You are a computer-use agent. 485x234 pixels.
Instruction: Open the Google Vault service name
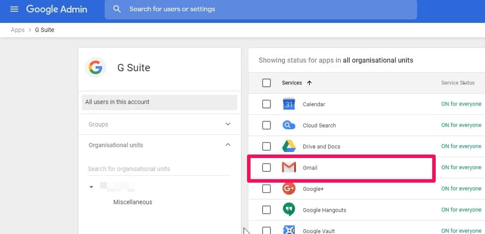318,231
